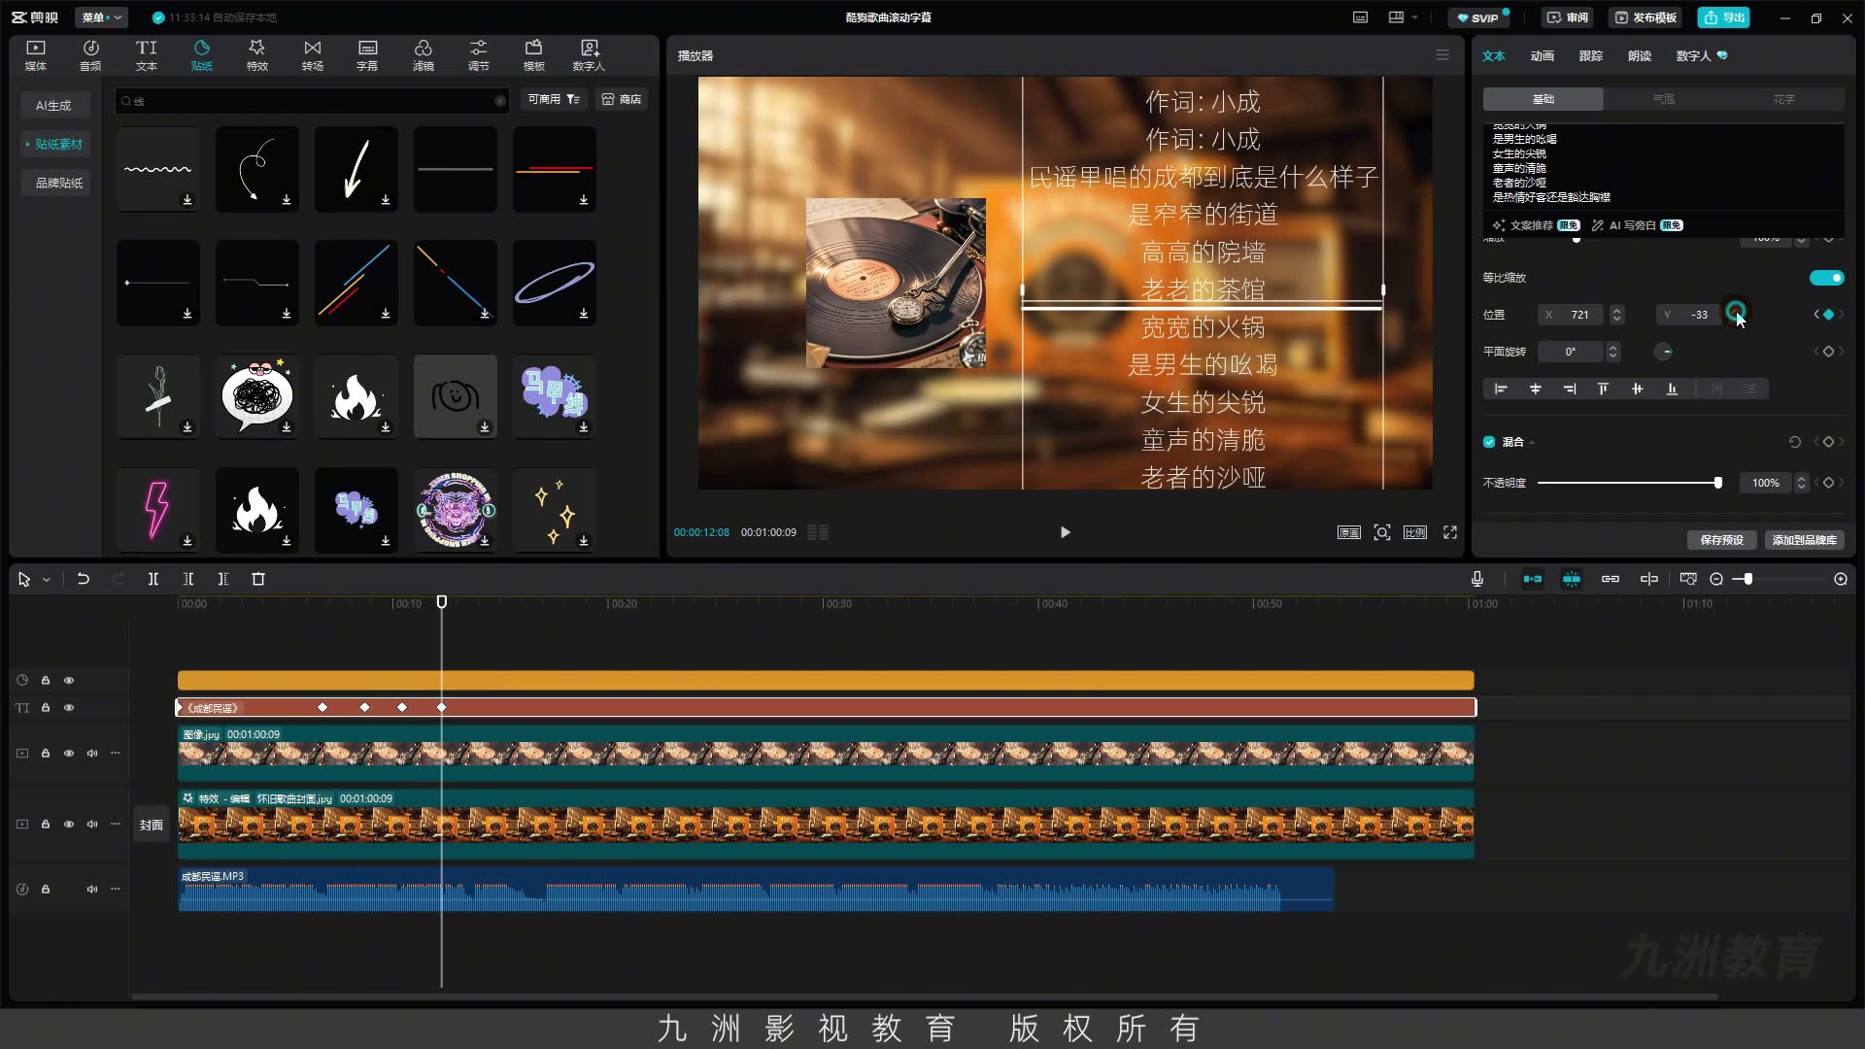Viewport: 1865px width, 1049px height.
Task: Open the 滤镜 filters icon
Action: point(423,55)
